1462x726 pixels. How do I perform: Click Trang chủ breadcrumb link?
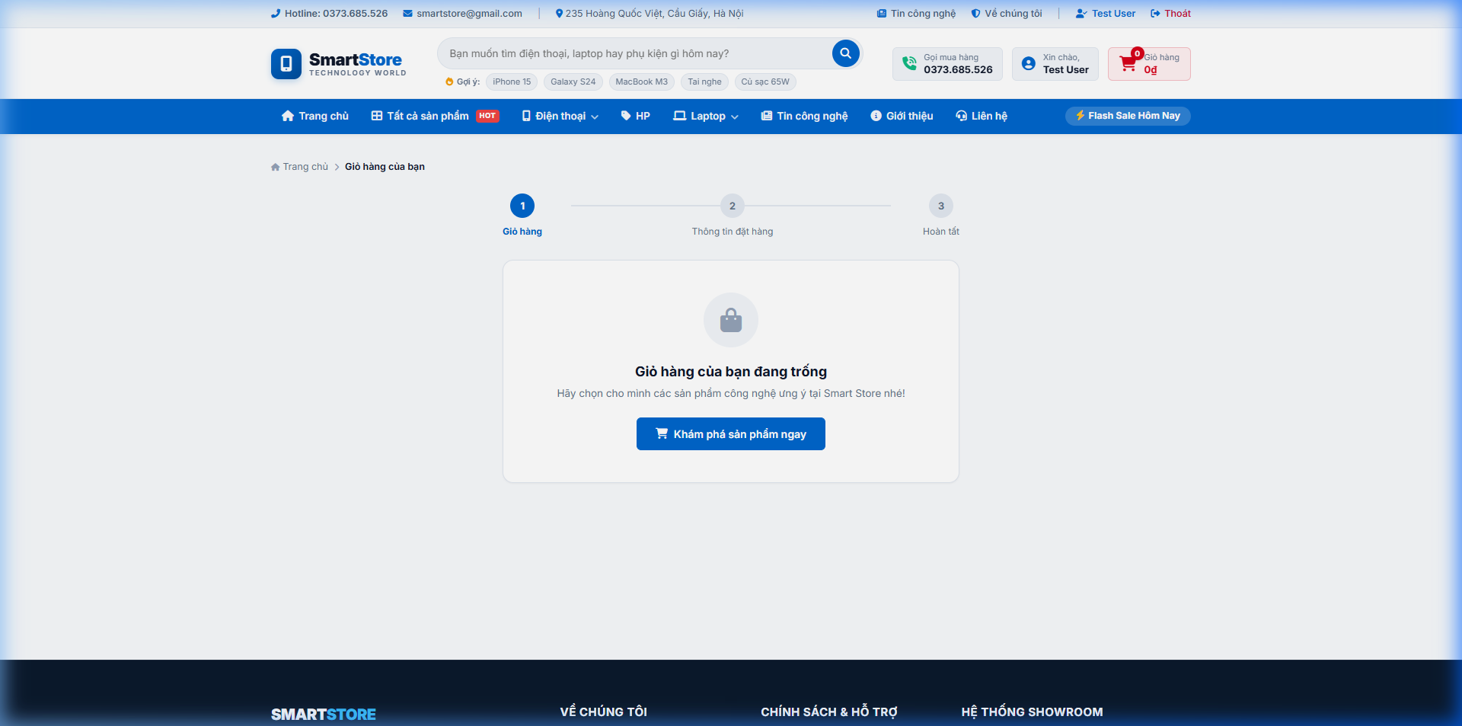(x=300, y=167)
